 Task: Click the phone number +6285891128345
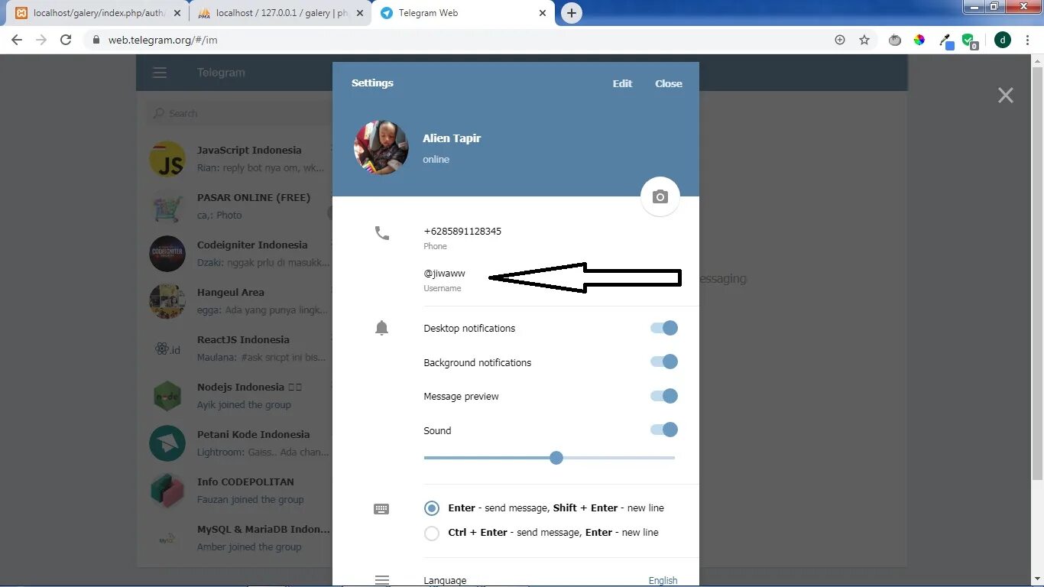pos(462,231)
